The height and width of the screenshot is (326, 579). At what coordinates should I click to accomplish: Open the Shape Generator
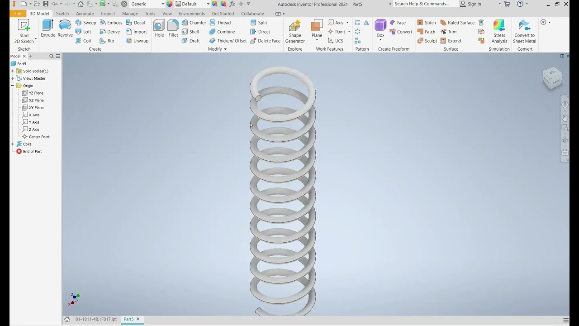coord(295,32)
